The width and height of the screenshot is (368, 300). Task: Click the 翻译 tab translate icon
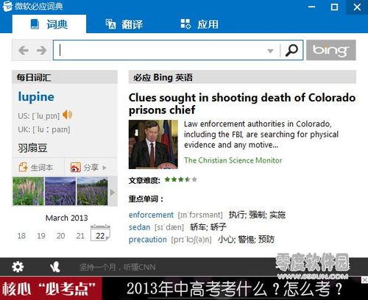(x=110, y=24)
